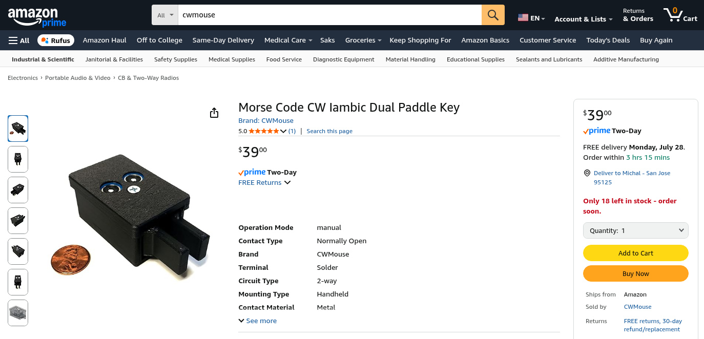The image size is (704, 339).
Task: Click the orange search magnifier button
Action: (x=493, y=15)
